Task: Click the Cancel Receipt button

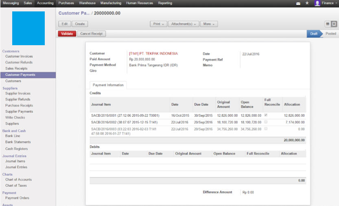Action: pos(92,34)
